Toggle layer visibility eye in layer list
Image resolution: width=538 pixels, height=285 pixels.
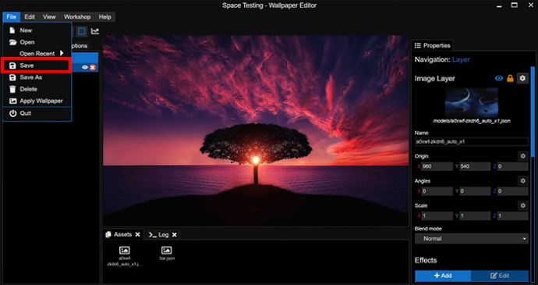tap(85, 67)
